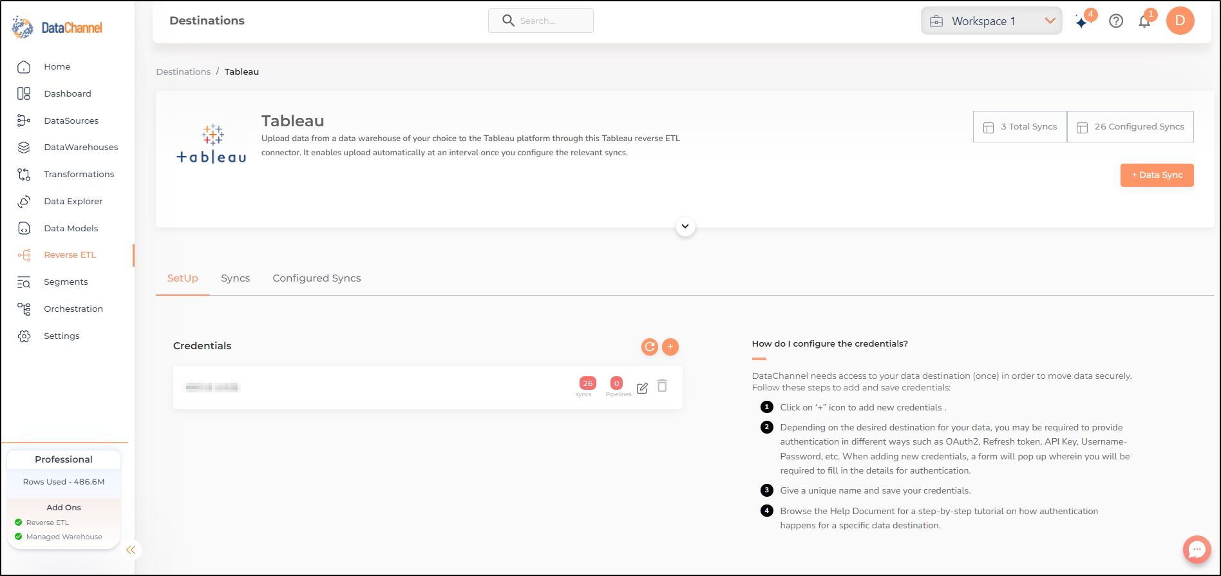The height and width of the screenshot is (576, 1221).
Task: Go to the Segments menu item
Action: [x=66, y=282]
